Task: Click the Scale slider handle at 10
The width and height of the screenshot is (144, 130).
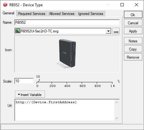Action: [x=38, y=80]
